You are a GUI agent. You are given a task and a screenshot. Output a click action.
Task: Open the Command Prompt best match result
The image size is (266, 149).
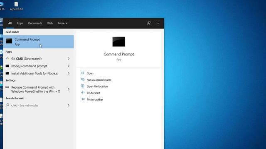coord(38,42)
